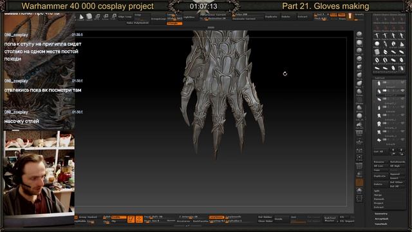This screenshot has width=412, height=232.
Task: Toggle the orange LazyMouse button
Action: (216, 217)
